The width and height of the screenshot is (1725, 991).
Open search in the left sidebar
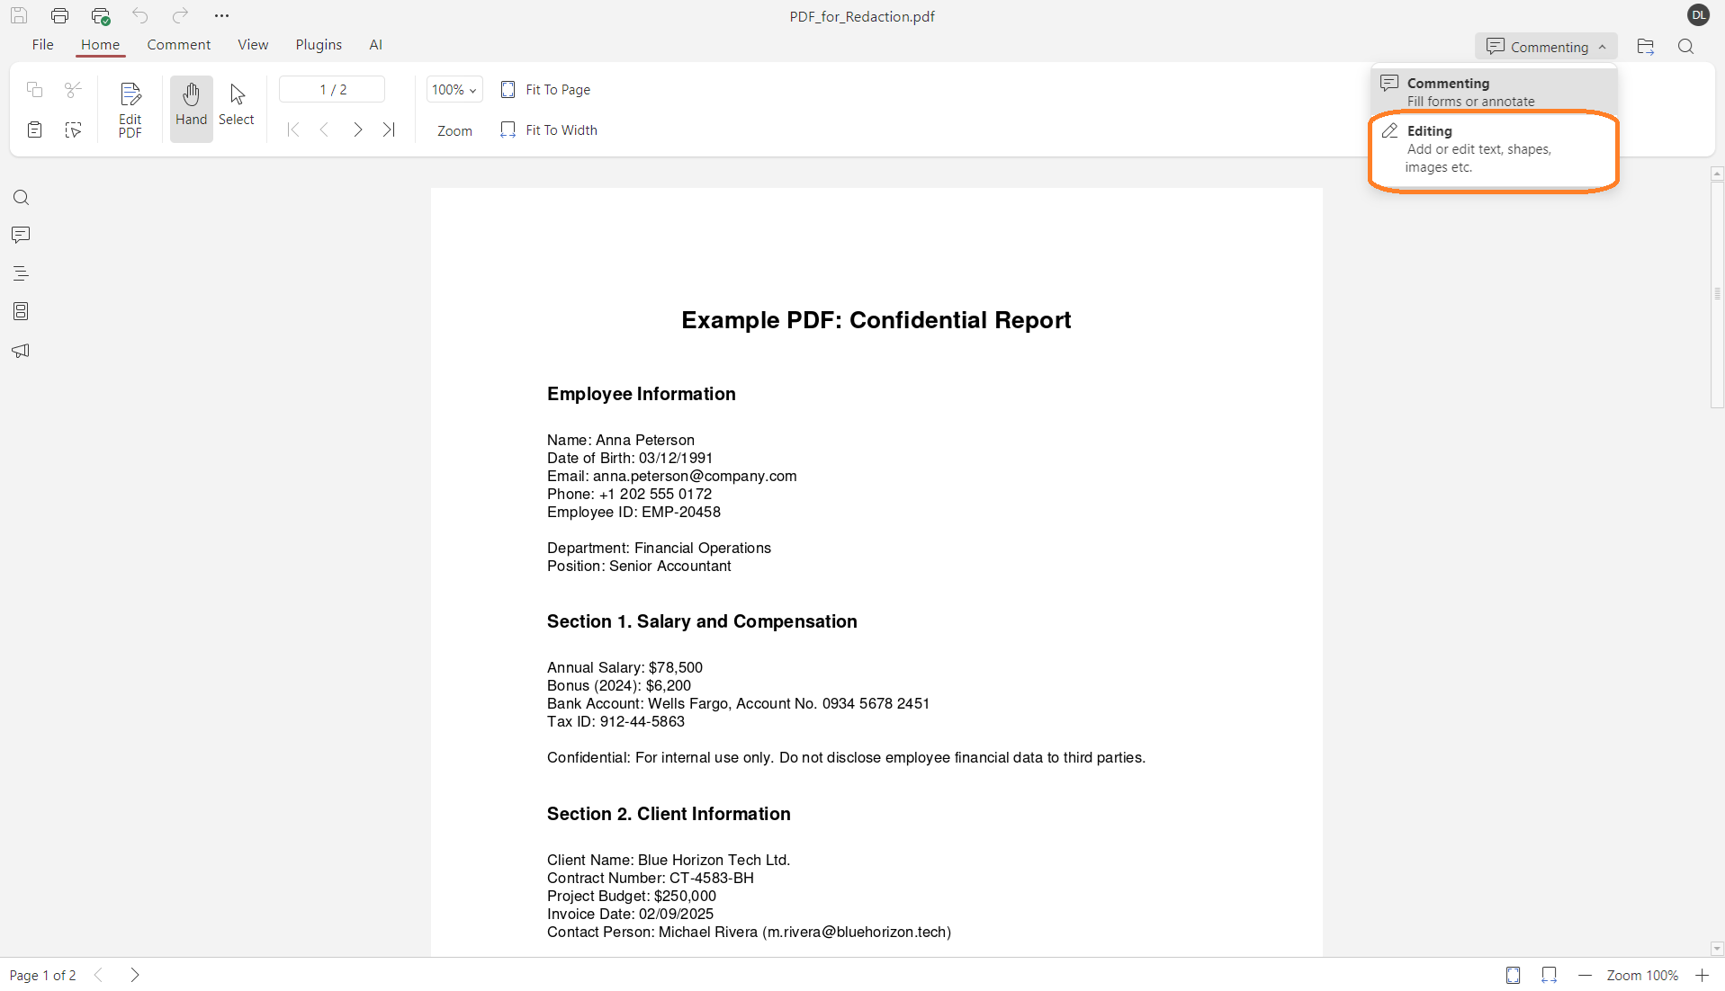tap(20, 197)
